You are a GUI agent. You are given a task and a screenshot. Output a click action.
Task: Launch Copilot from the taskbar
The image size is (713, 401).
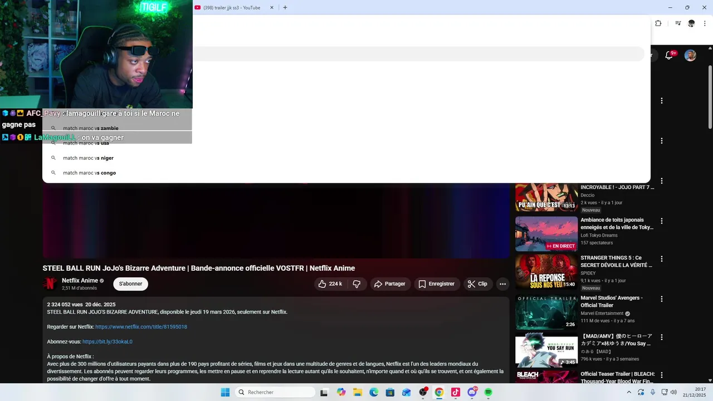tap(341, 392)
